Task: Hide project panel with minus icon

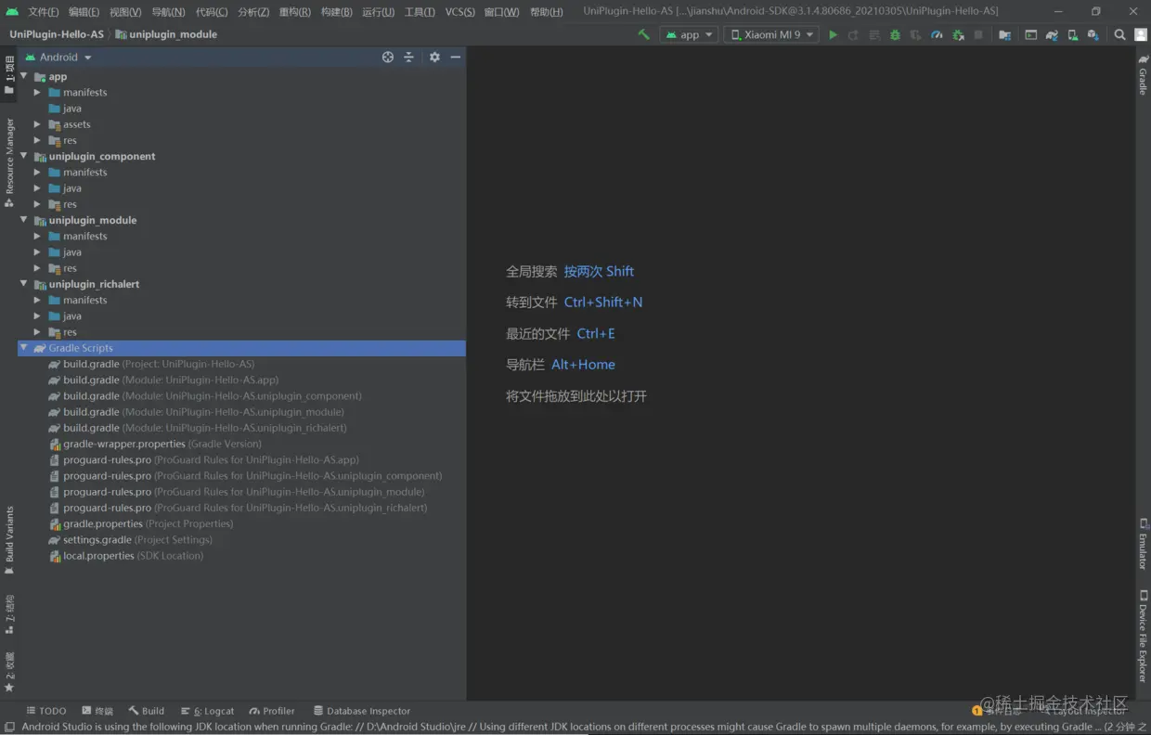Action: tap(456, 57)
